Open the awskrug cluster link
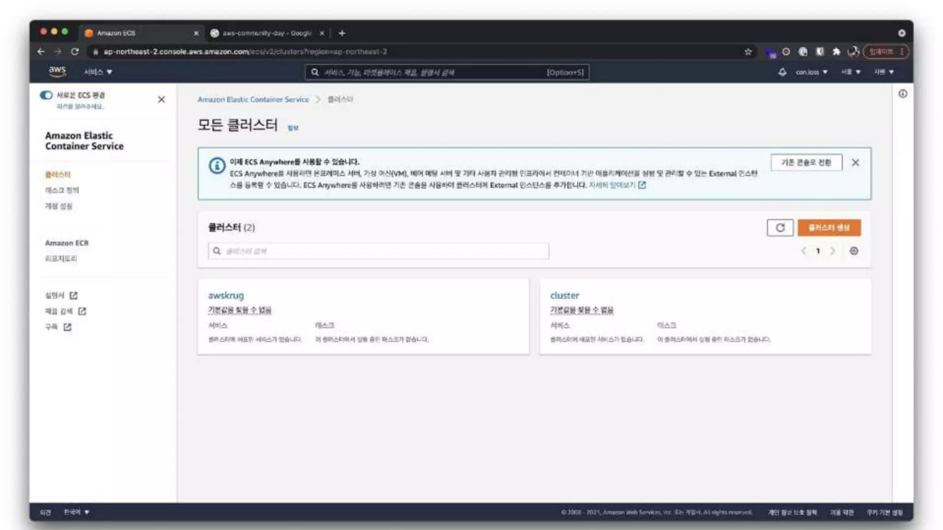This screenshot has width=943, height=530. [226, 295]
